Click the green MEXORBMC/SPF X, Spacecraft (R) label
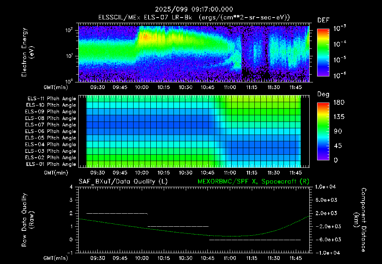The image size is (382, 264). click(x=253, y=182)
